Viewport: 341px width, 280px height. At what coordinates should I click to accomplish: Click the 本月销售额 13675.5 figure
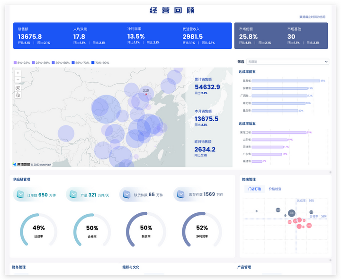click(206, 119)
